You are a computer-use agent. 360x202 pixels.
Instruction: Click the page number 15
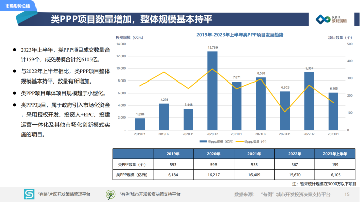[x=347, y=194]
